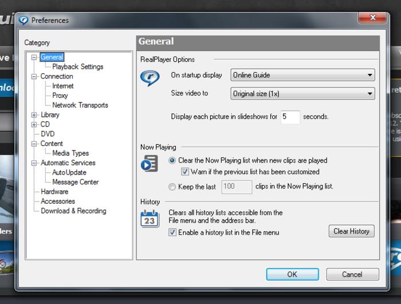
Task: Select Playback Settings in category tree
Action: point(77,67)
